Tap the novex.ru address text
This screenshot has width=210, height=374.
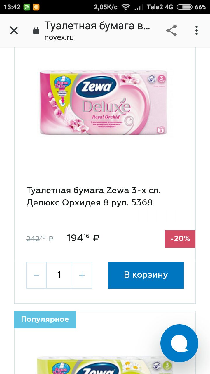[x=59, y=38]
